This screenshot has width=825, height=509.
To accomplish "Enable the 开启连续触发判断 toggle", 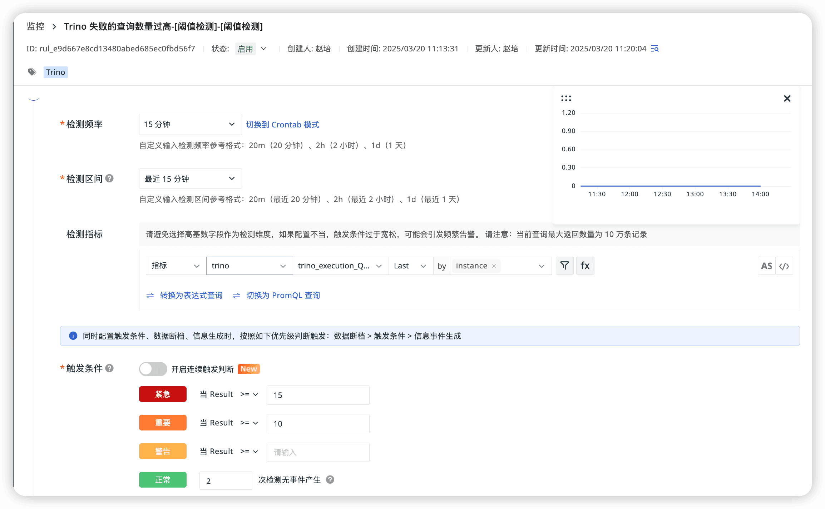I will [x=153, y=369].
